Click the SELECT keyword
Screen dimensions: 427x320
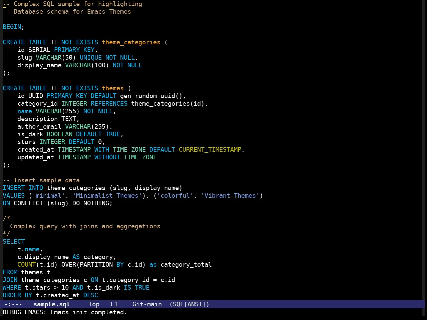pos(14,242)
